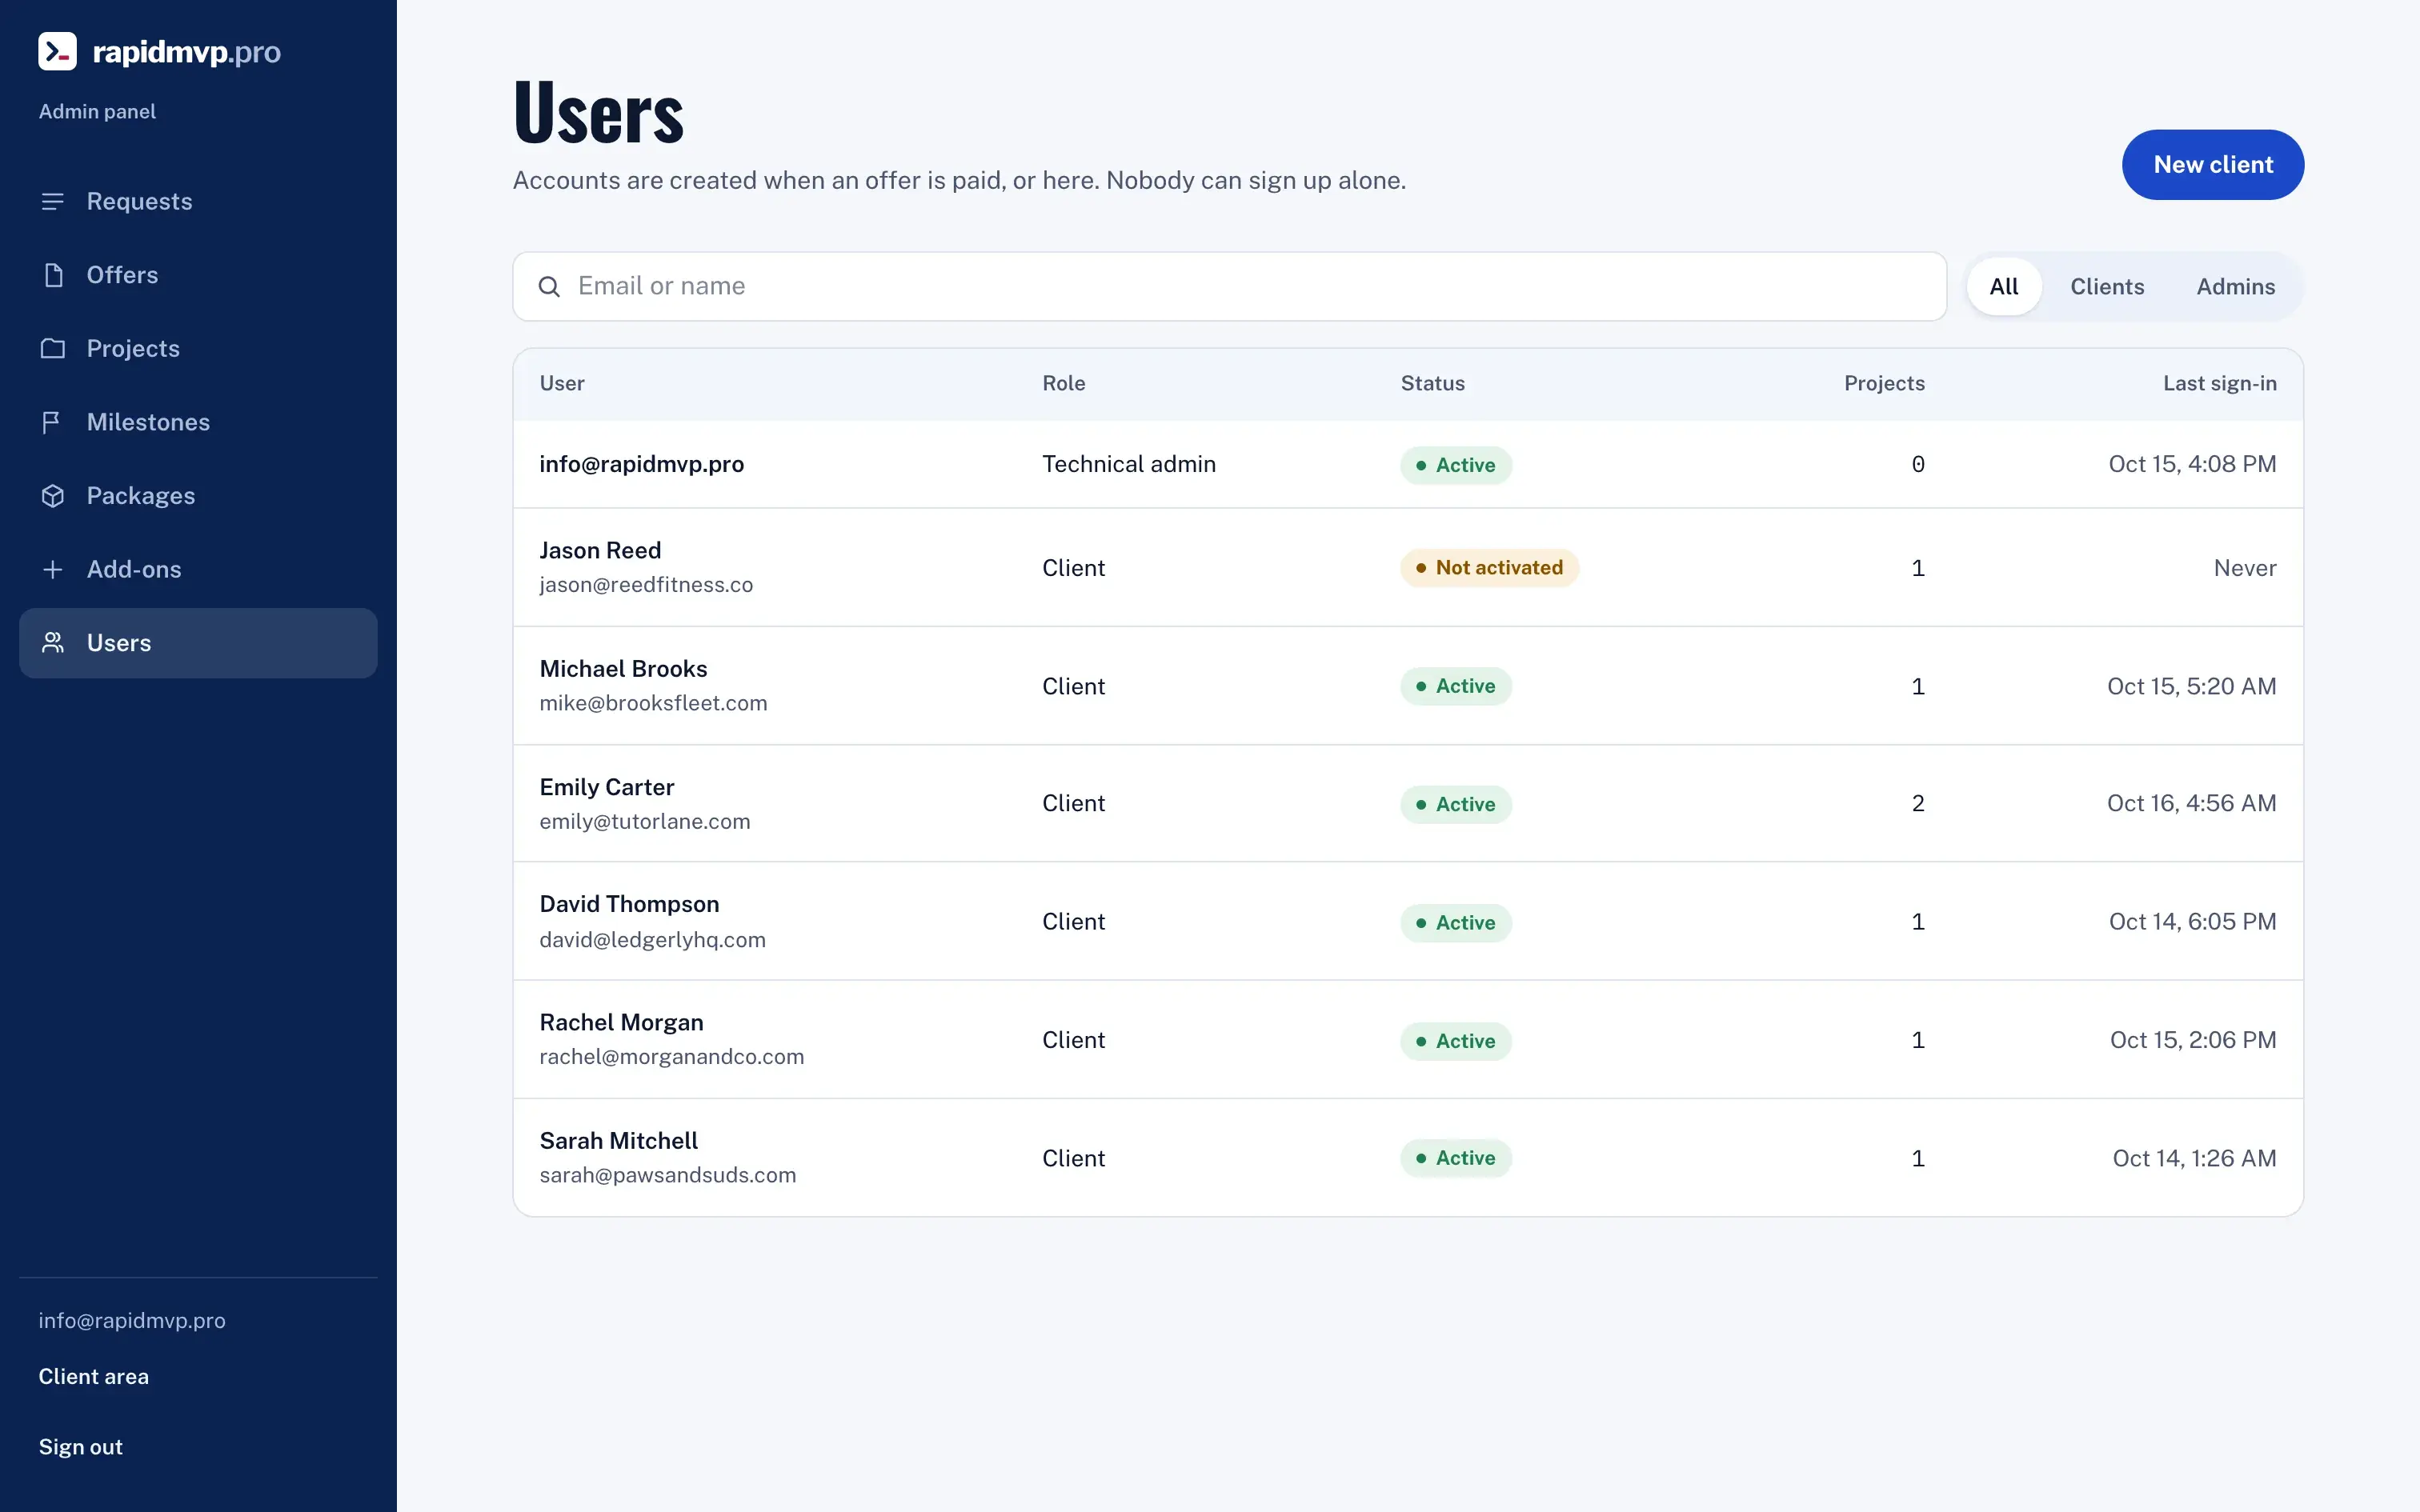
Task: Click the Active badge for Emily Carter
Action: (x=1456, y=804)
